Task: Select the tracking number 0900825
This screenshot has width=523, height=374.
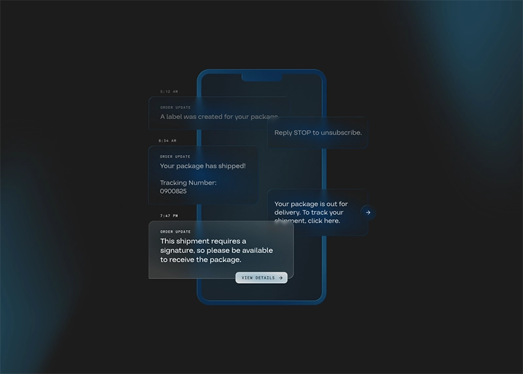Action: [173, 191]
